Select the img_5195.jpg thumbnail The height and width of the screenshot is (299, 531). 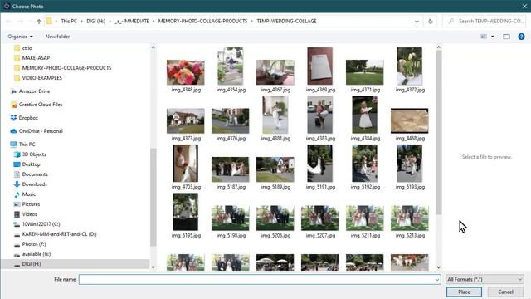(186, 212)
